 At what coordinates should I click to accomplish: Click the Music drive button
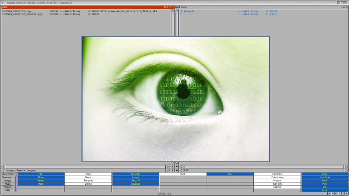tap(8, 184)
